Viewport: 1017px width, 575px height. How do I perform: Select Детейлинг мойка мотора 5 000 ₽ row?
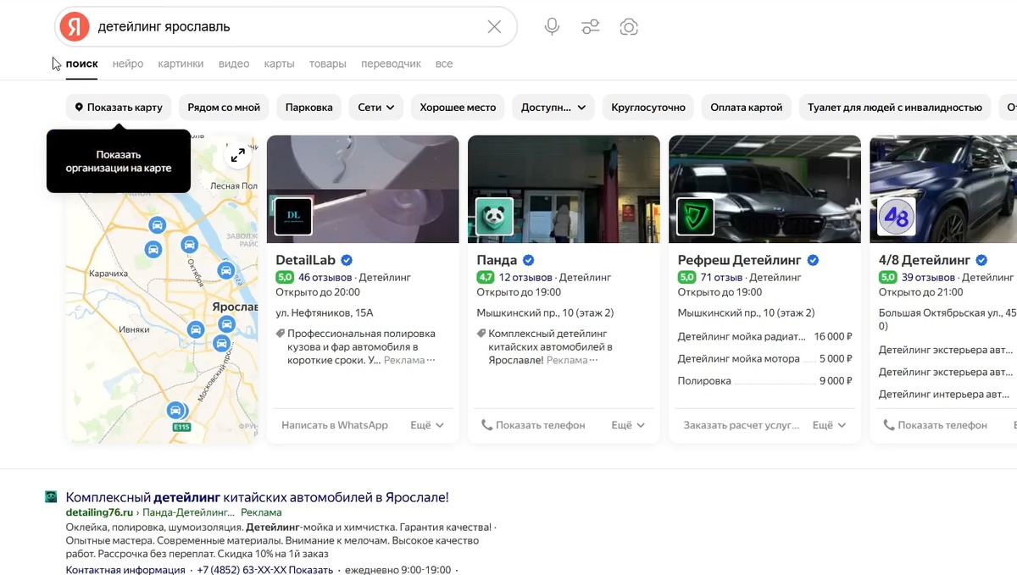tap(764, 358)
